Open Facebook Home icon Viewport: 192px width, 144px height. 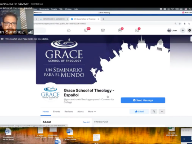coord(69,31)
